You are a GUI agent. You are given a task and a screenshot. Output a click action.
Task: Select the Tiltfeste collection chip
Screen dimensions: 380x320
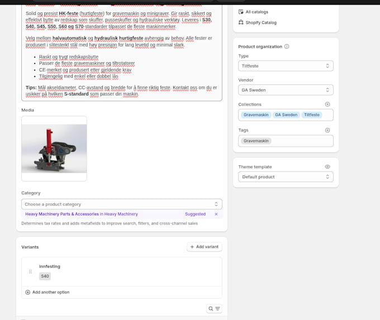click(x=312, y=115)
